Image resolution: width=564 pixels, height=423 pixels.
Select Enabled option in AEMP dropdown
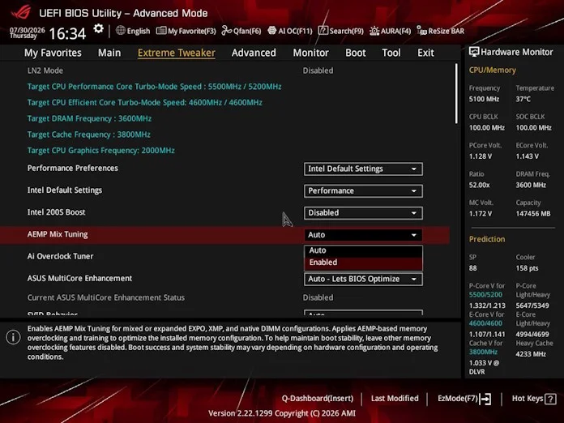(x=363, y=263)
